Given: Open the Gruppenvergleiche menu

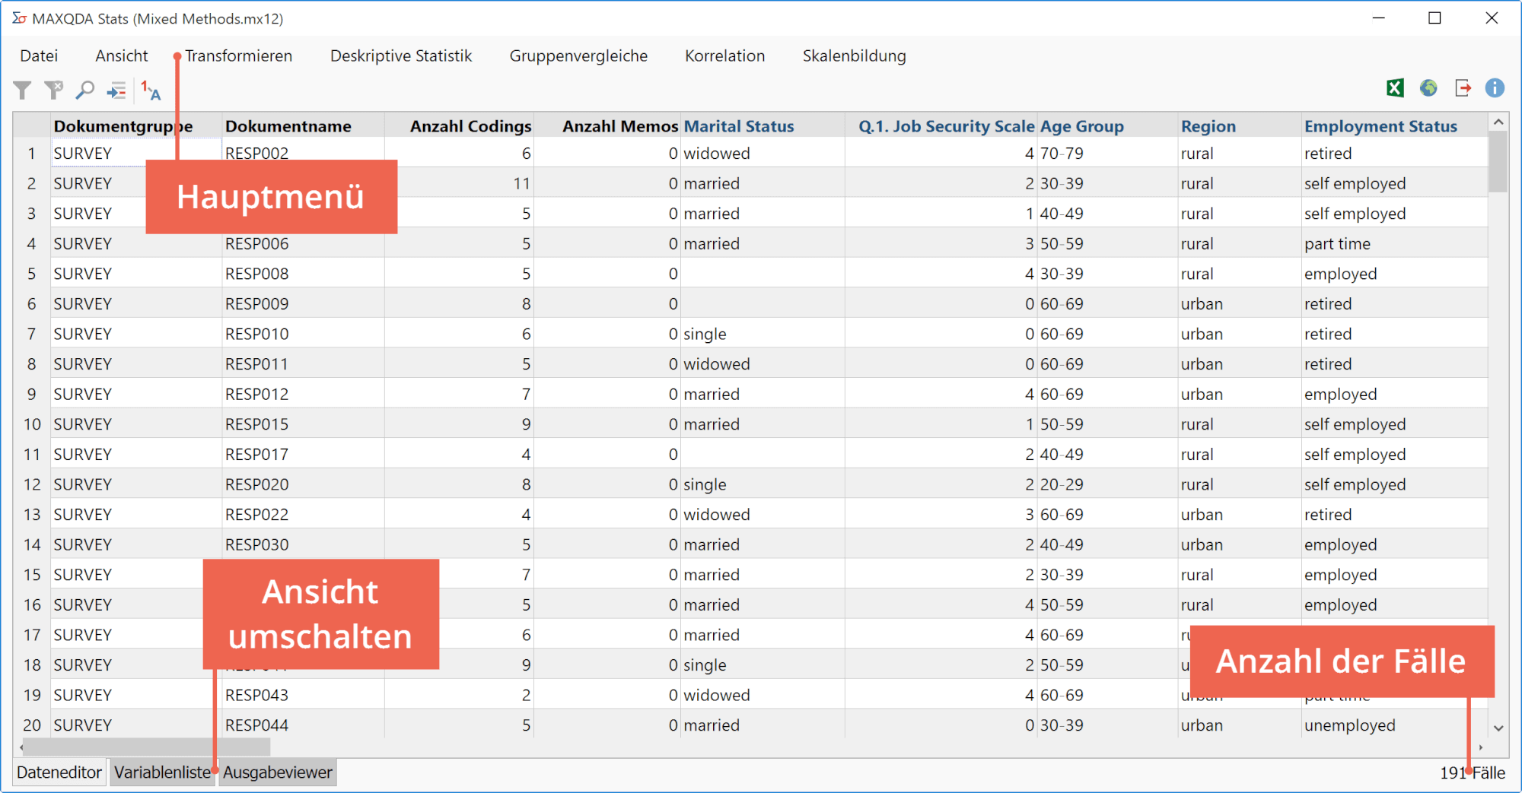Looking at the screenshot, I should pyautogui.click(x=578, y=56).
